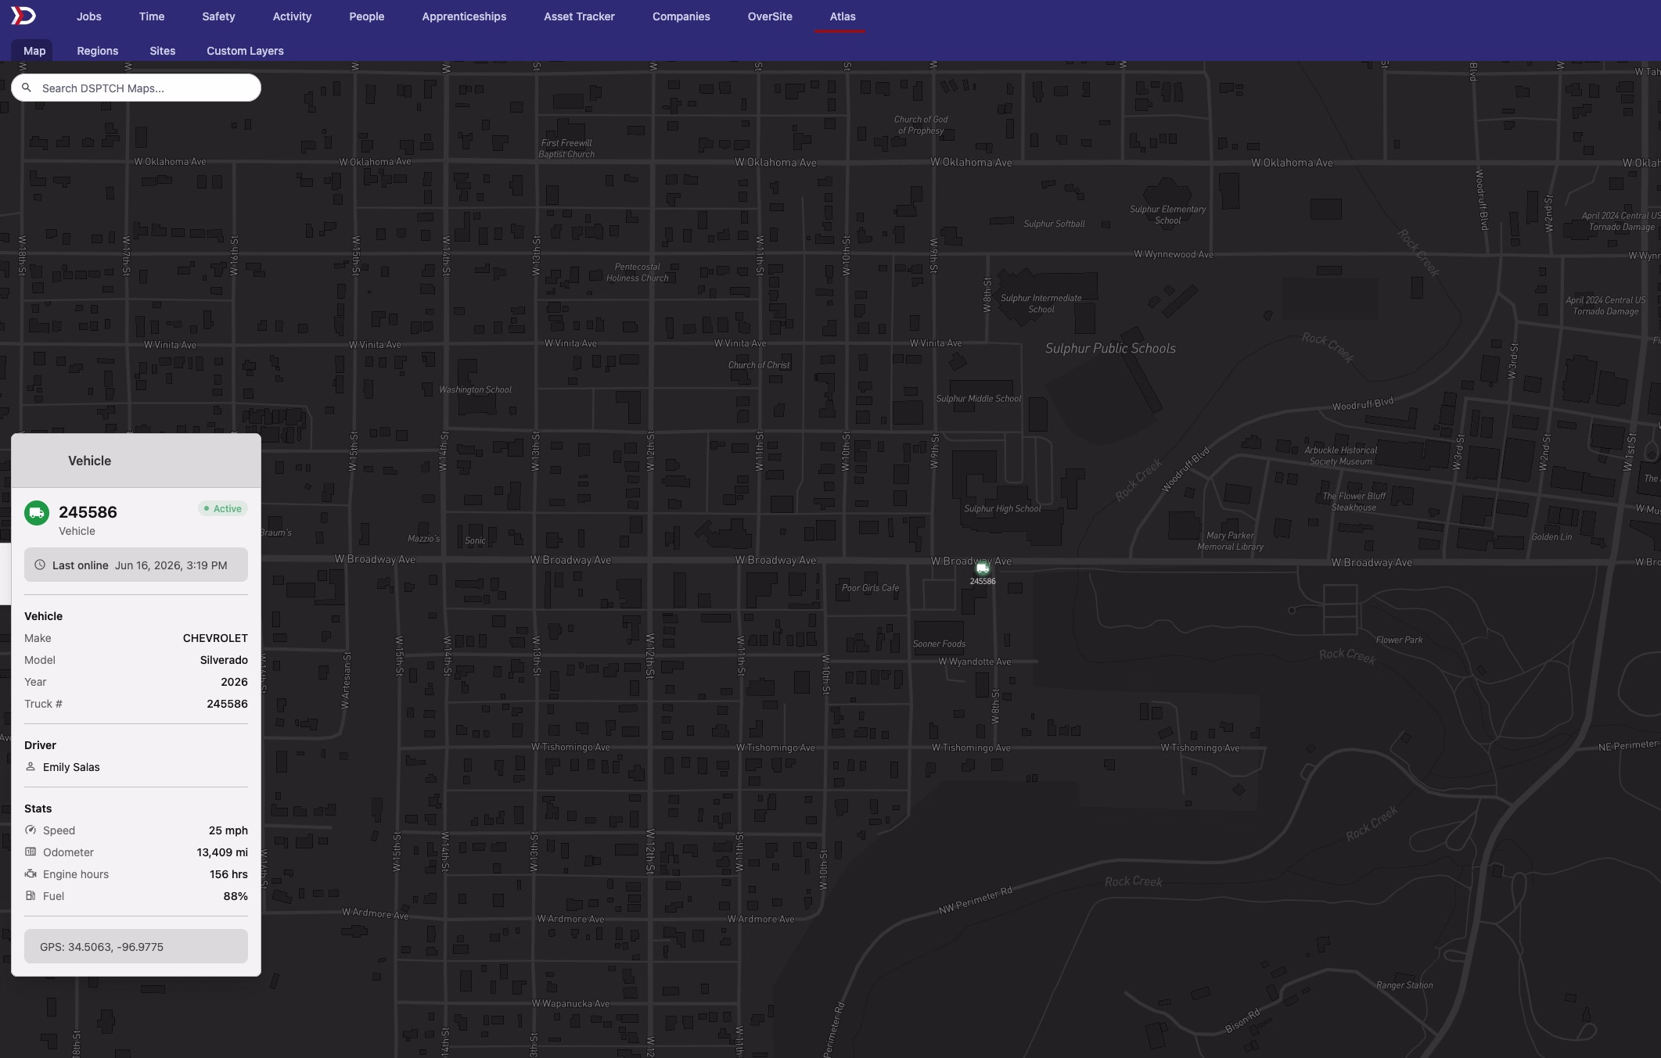Click driver name Emily Salas

click(71, 767)
